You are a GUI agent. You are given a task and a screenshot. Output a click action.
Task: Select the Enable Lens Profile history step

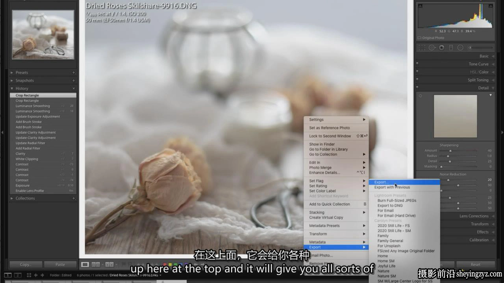point(43,191)
